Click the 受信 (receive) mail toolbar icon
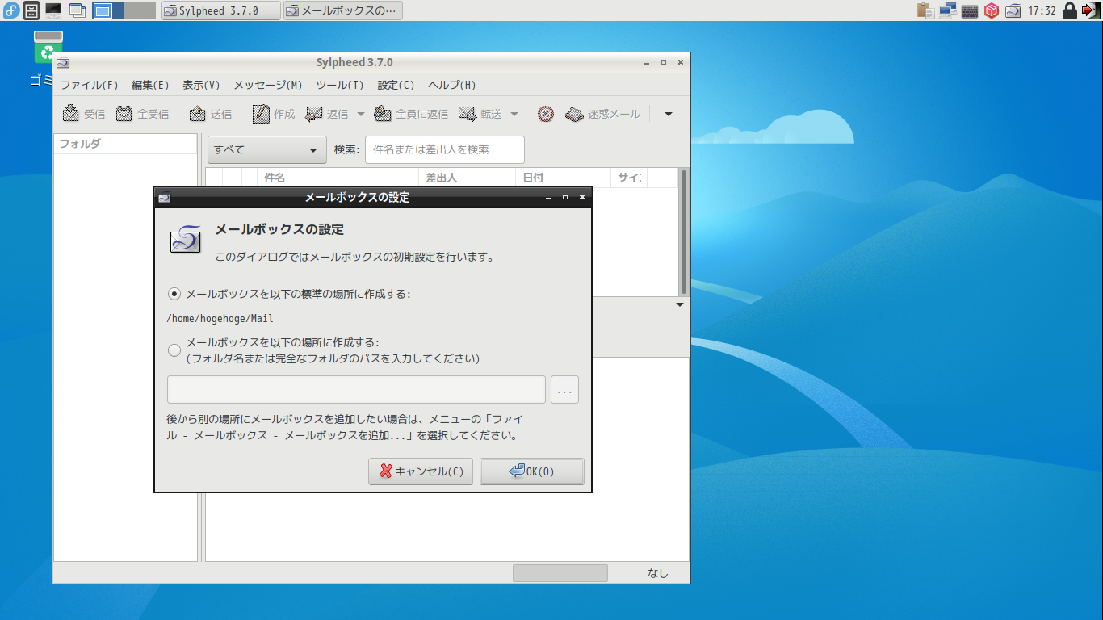The height and width of the screenshot is (620, 1103). (71, 114)
